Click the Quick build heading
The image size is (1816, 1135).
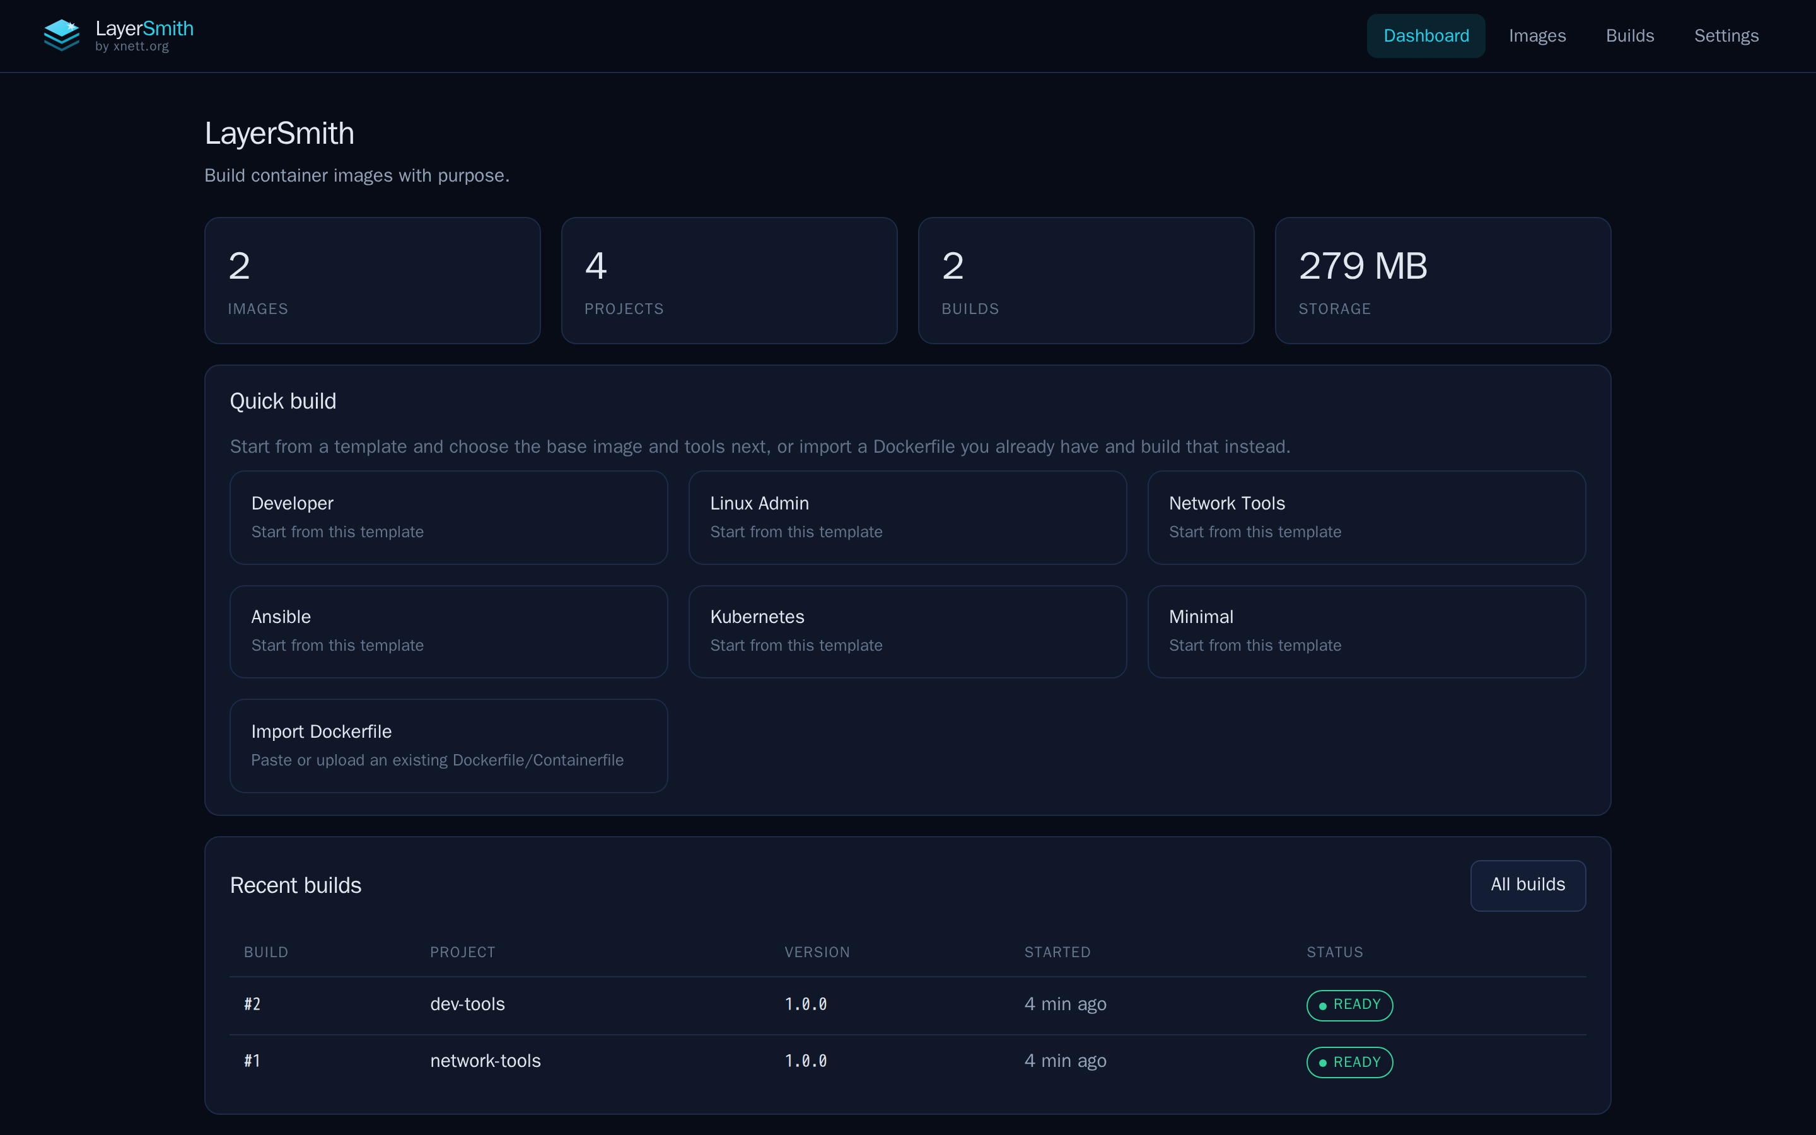pyautogui.click(x=283, y=402)
